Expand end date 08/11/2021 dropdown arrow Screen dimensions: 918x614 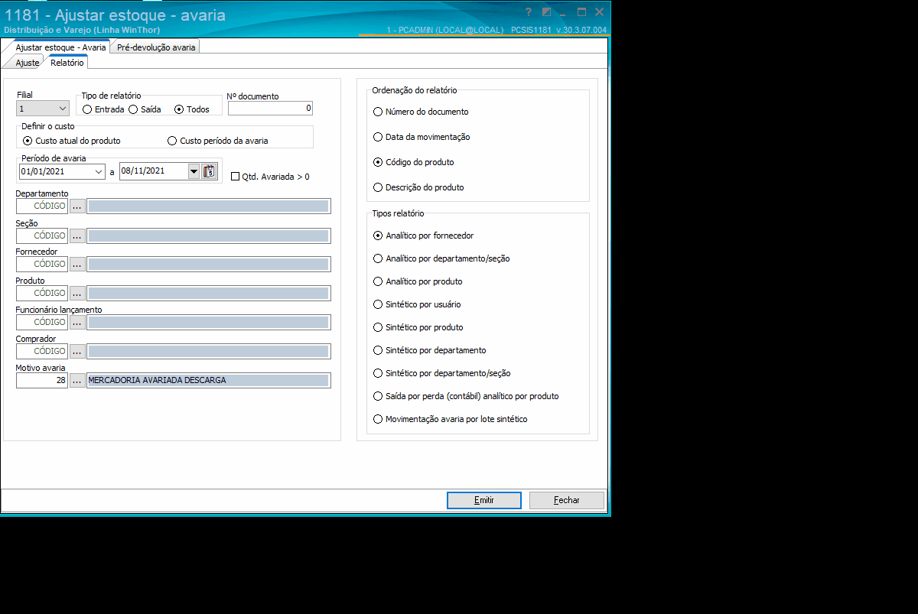pos(194,172)
